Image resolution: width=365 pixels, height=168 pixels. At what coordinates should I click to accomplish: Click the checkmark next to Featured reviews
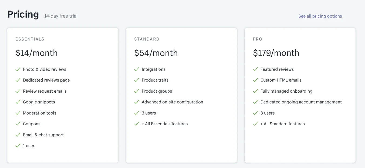[x=255, y=69]
